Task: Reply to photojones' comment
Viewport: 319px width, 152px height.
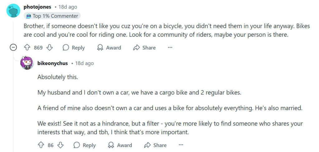Action: [74, 48]
